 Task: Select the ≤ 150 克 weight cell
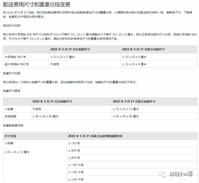132,143
